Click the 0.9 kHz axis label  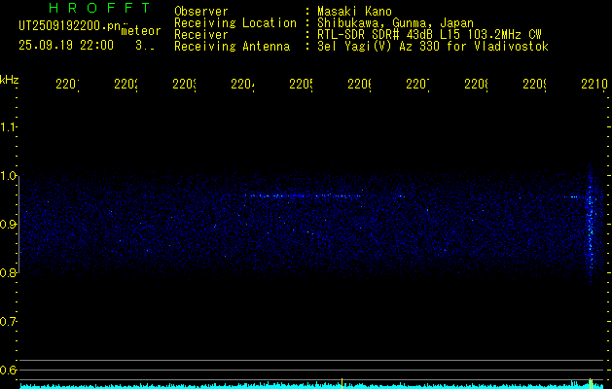(8, 224)
